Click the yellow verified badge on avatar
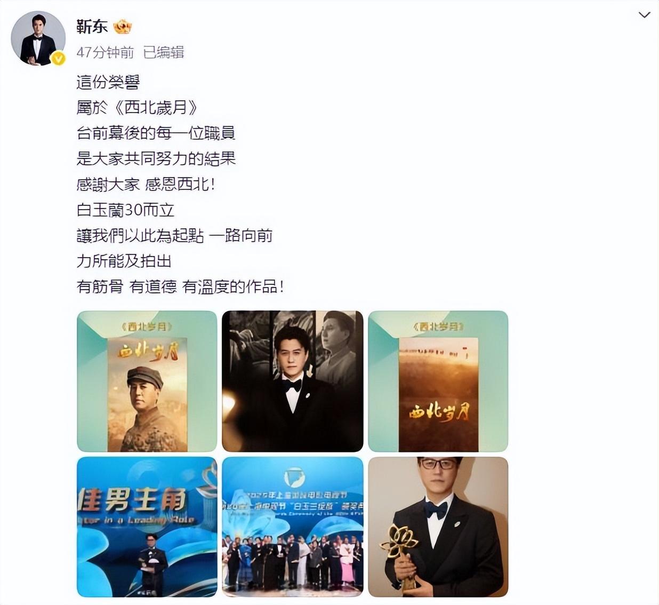Viewport: 659px width, 605px height. click(58, 58)
